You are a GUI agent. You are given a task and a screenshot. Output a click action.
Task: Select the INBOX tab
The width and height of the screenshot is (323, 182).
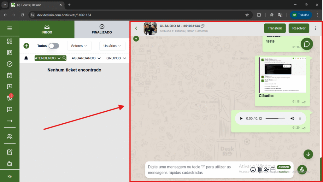pyautogui.click(x=47, y=29)
